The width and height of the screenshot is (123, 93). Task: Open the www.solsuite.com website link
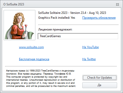pyautogui.click(x=31, y=47)
